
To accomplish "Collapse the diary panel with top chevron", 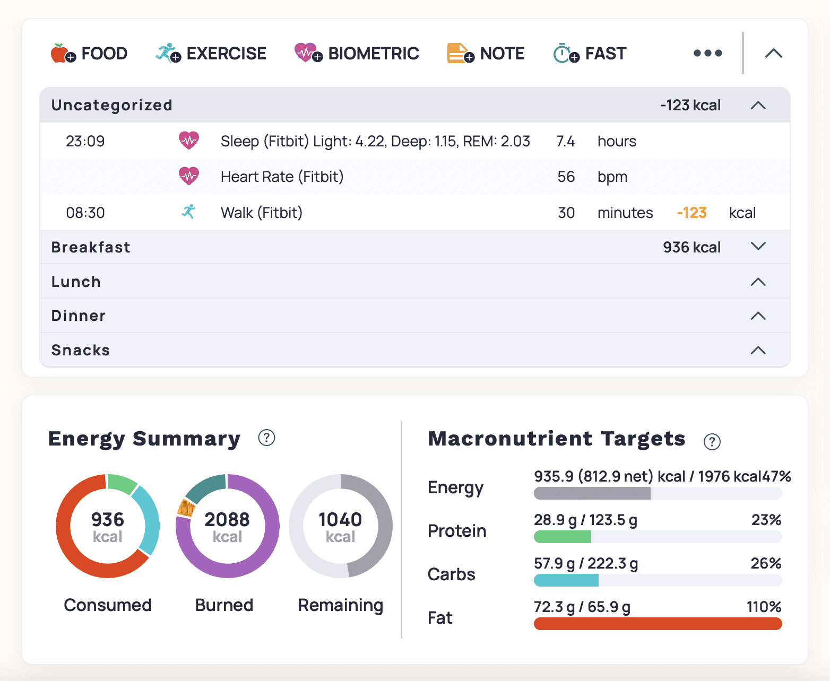I will pos(773,53).
